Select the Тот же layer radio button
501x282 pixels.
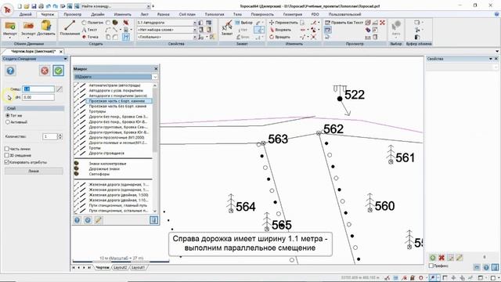pyautogui.click(x=8, y=115)
